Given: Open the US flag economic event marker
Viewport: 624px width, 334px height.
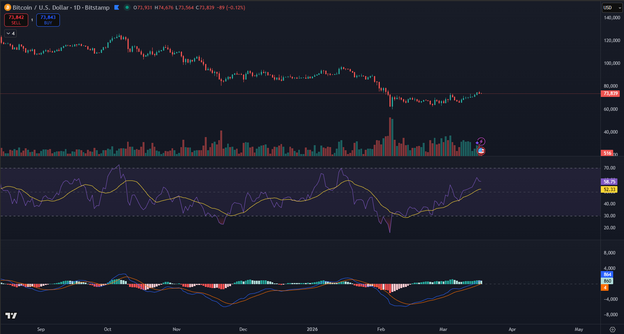Looking at the screenshot, I should pos(481,151).
